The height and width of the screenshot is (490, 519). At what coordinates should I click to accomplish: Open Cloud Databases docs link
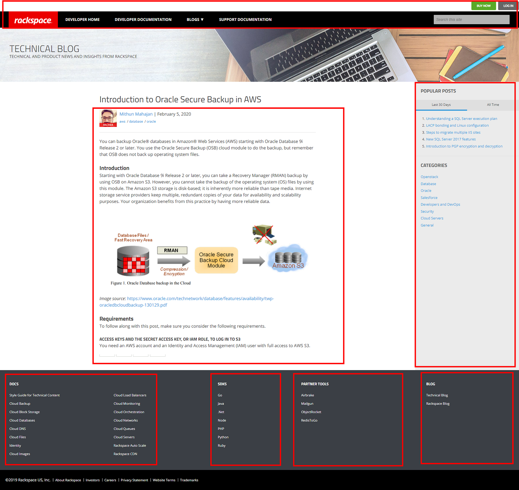click(22, 420)
